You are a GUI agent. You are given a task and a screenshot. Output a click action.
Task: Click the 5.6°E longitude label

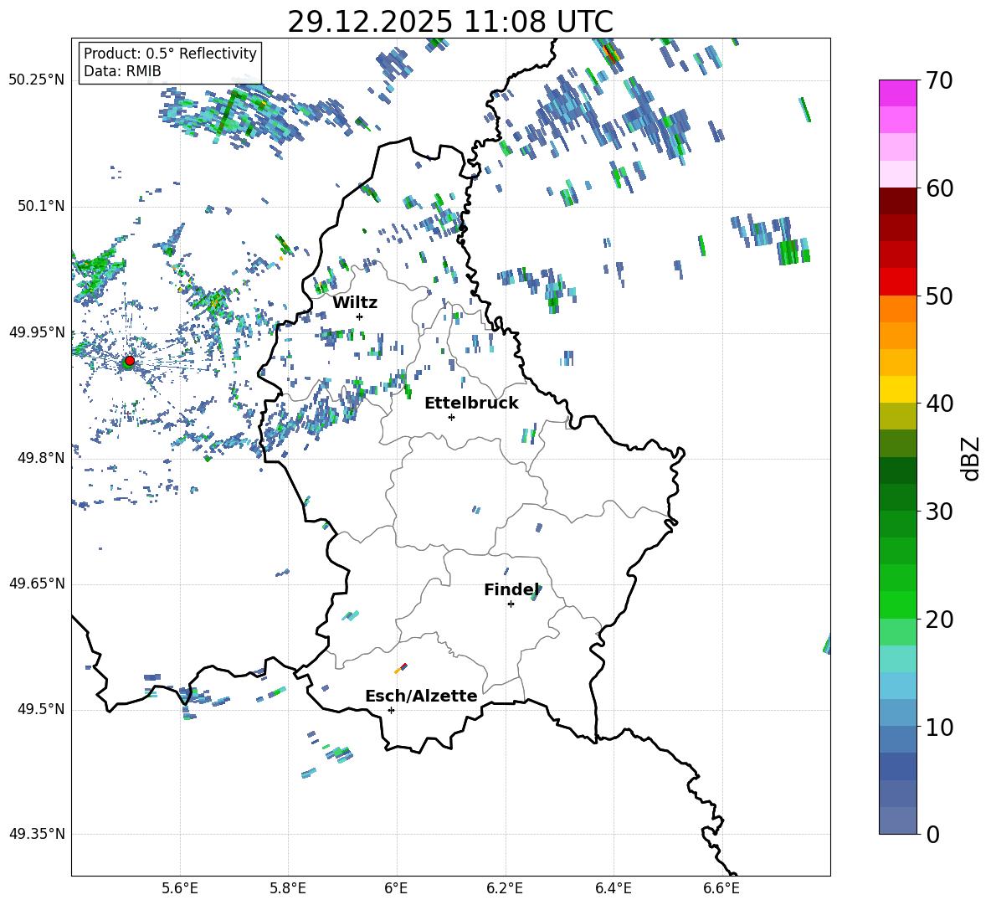click(180, 888)
